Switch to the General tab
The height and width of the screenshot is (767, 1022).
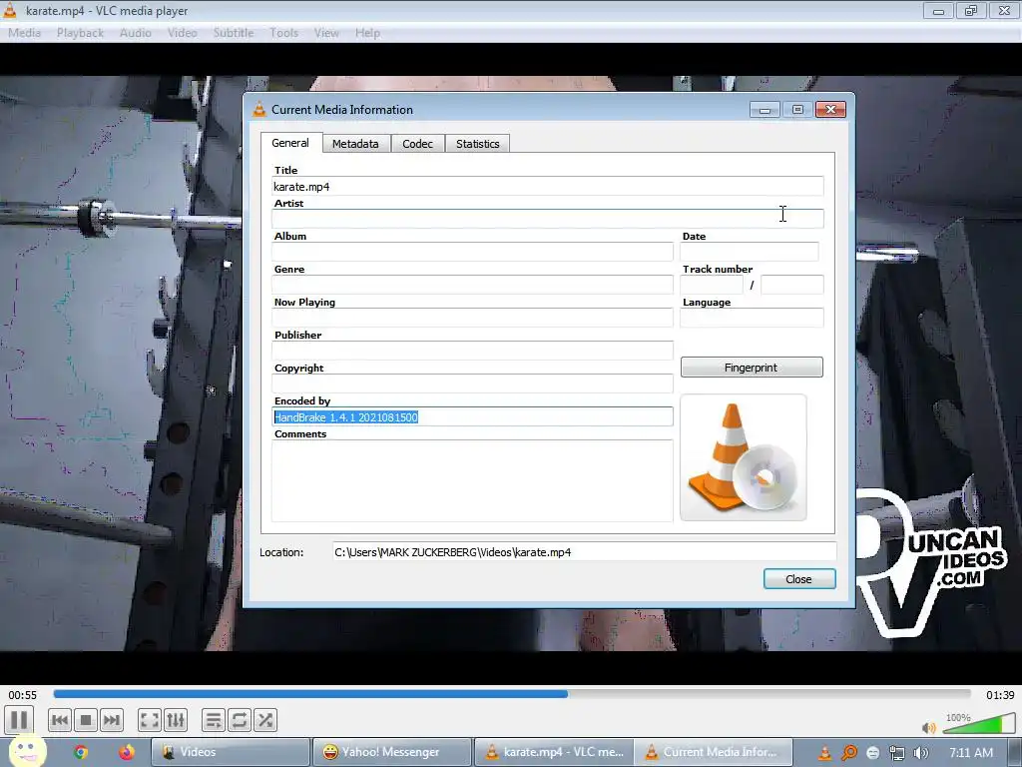[x=290, y=143]
